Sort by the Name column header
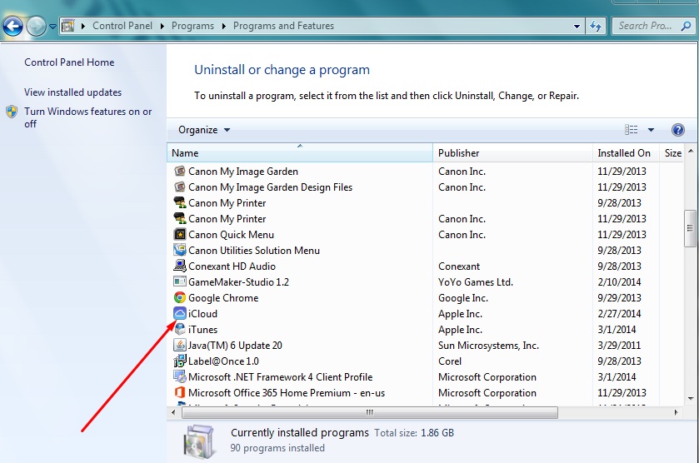 (x=300, y=153)
